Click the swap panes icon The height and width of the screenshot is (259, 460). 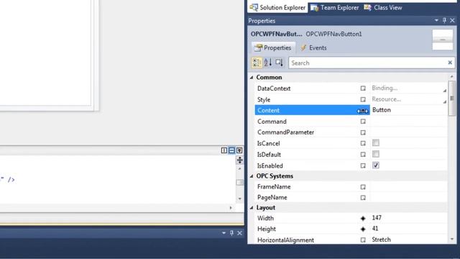(x=239, y=160)
